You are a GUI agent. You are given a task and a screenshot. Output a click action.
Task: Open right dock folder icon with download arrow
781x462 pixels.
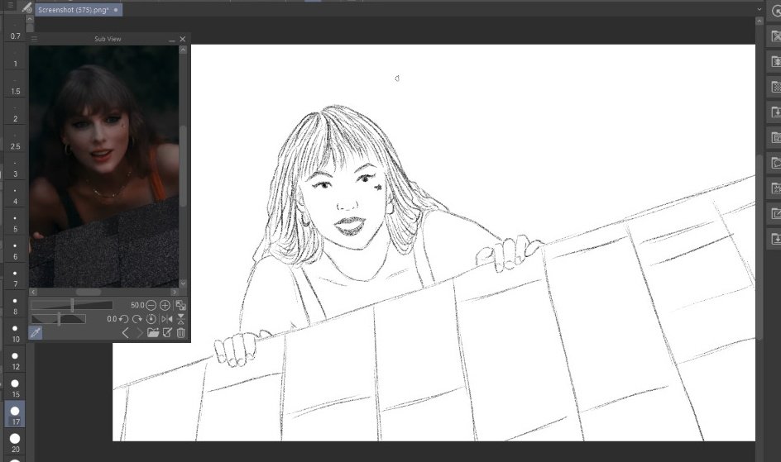tap(775, 112)
